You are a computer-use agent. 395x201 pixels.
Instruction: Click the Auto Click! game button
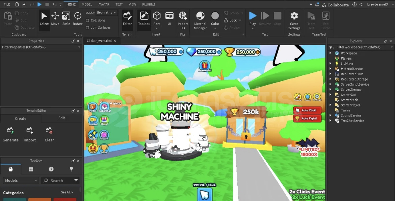click(307, 110)
